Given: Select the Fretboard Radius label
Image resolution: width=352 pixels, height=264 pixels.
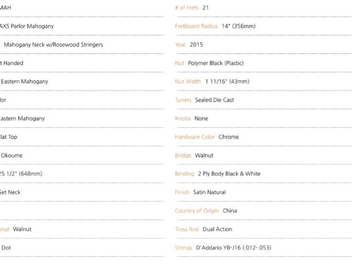Looking at the screenshot, I should pos(196,26).
